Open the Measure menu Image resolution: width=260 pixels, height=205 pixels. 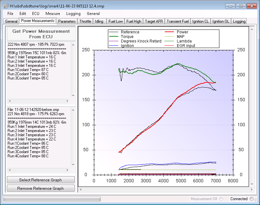coord(53,14)
